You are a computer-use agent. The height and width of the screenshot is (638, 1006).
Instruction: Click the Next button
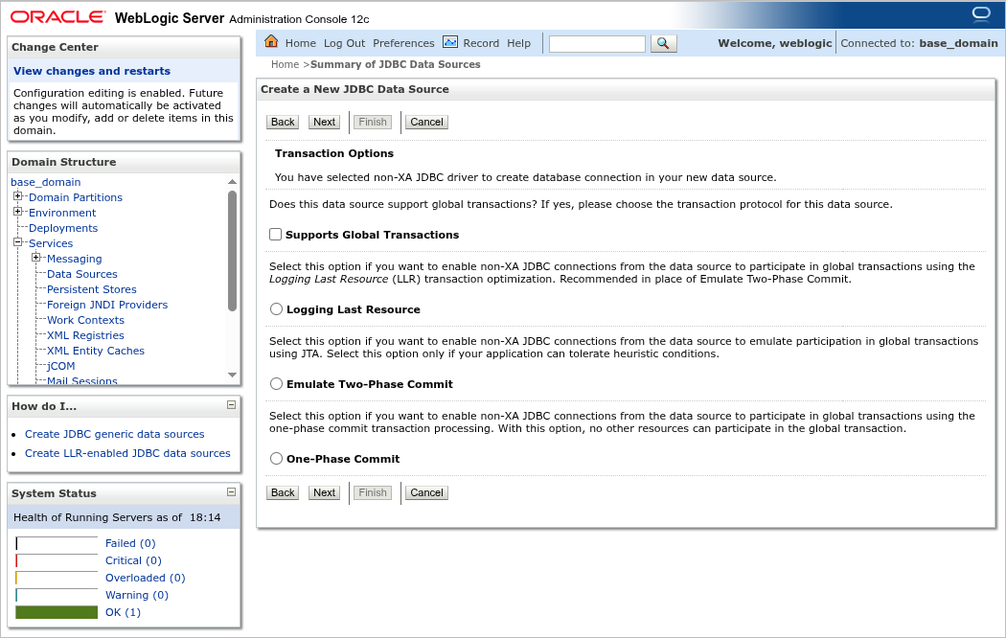tap(324, 122)
